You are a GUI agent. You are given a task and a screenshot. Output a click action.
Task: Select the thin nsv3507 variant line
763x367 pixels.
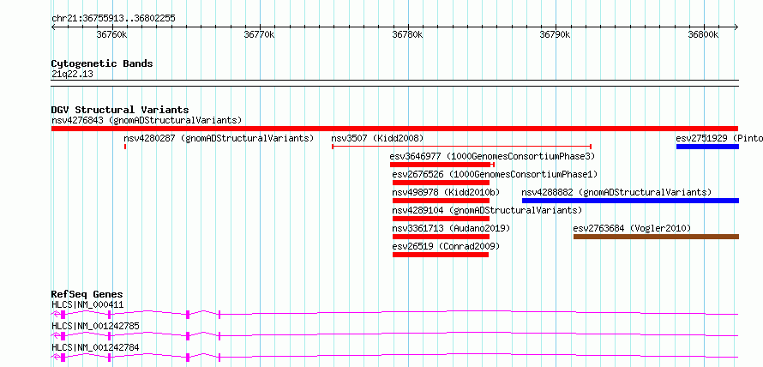click(x=461, y=147)
